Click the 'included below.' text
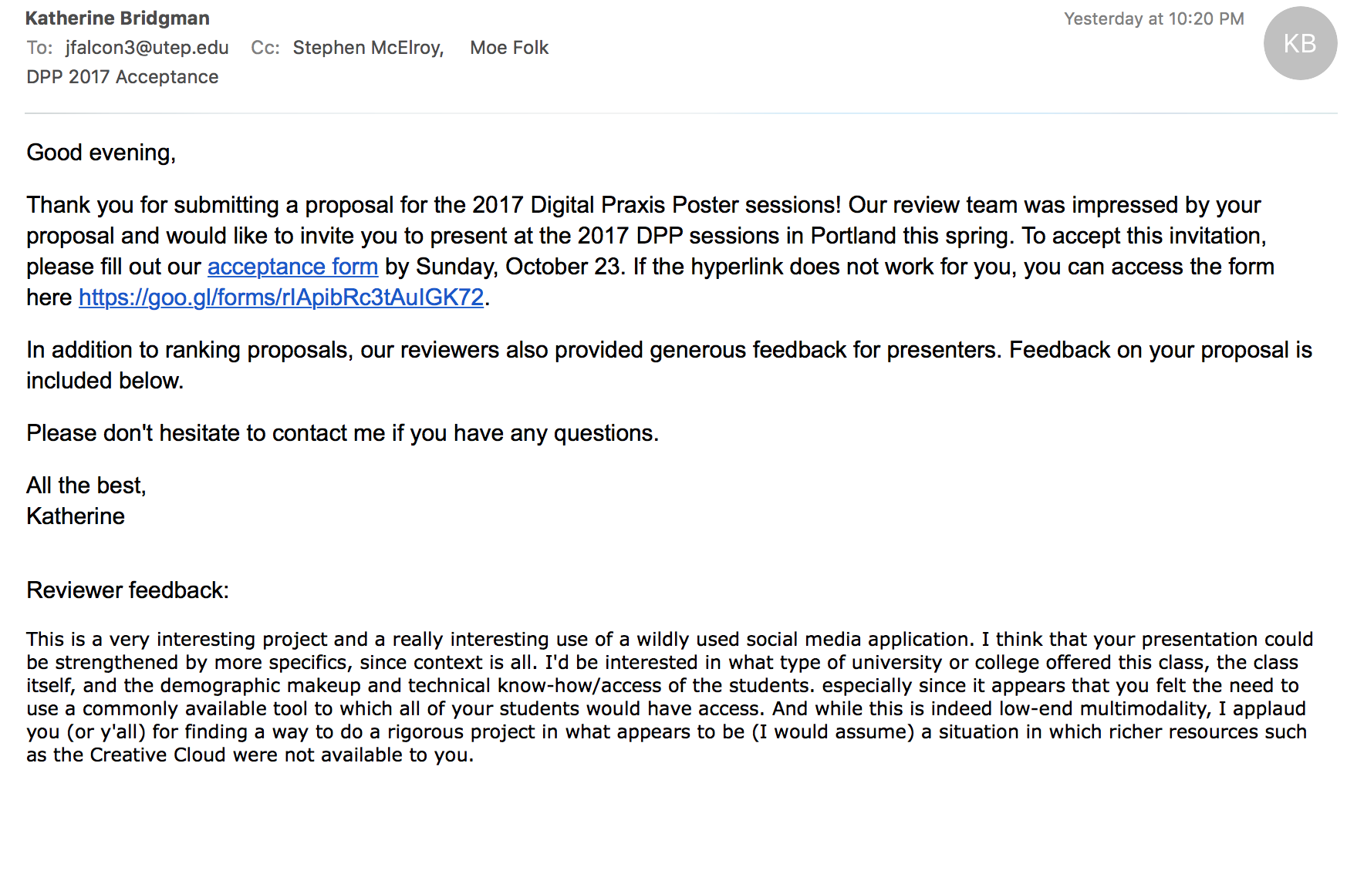 point(105,381)
